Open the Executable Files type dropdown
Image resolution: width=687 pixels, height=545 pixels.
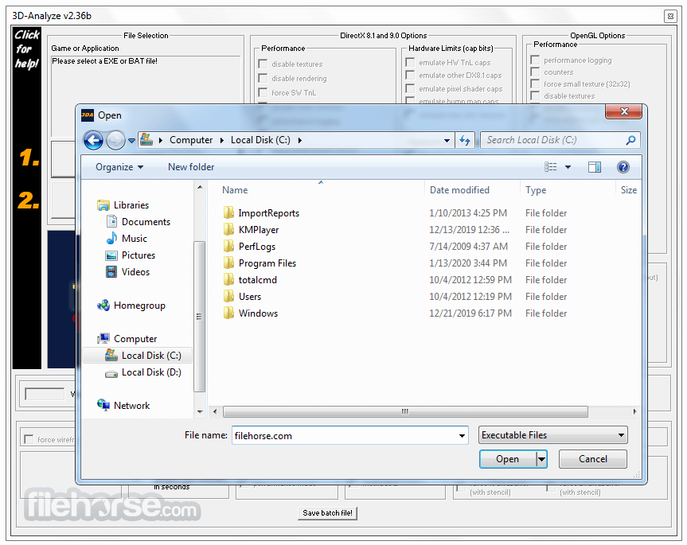(x=553, y=435)
